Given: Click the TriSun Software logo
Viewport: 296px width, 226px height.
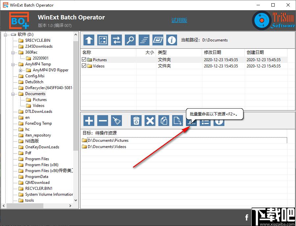Looking at the screenshot, I should [273, 20].
